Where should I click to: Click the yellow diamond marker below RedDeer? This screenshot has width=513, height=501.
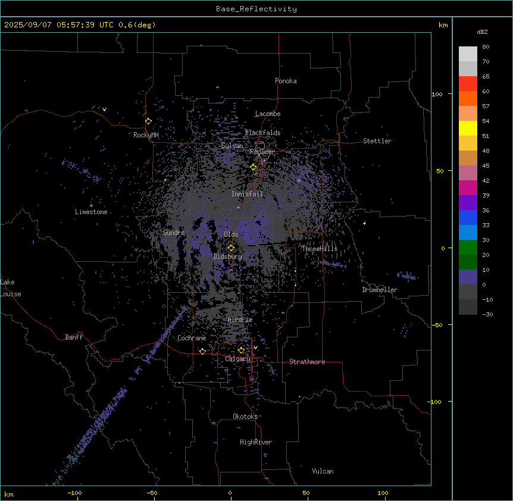[253, 167]
